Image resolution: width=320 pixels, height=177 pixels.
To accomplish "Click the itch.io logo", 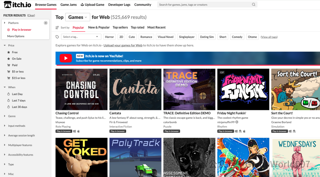I will 17,4.
